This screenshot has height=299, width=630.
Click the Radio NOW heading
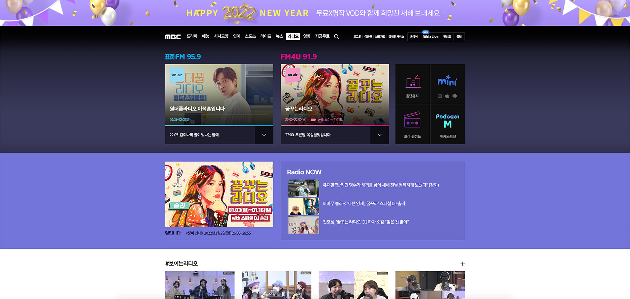point(304,172)
